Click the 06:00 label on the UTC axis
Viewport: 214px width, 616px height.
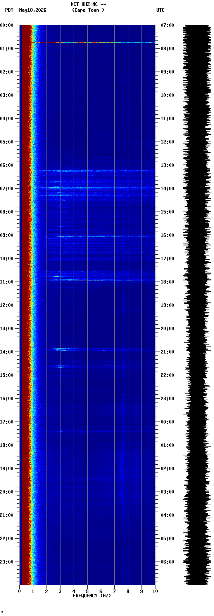[167, 562]
